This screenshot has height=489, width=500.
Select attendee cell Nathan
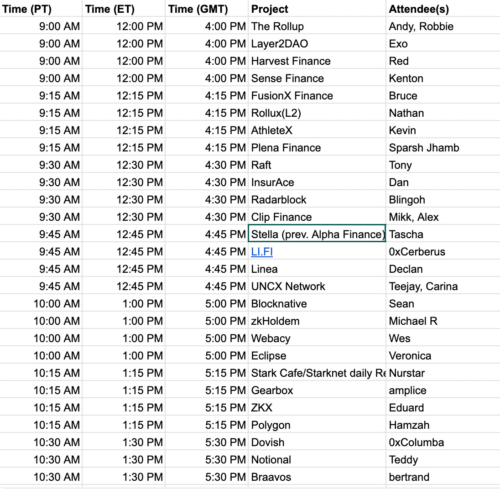tap(443, 113)
